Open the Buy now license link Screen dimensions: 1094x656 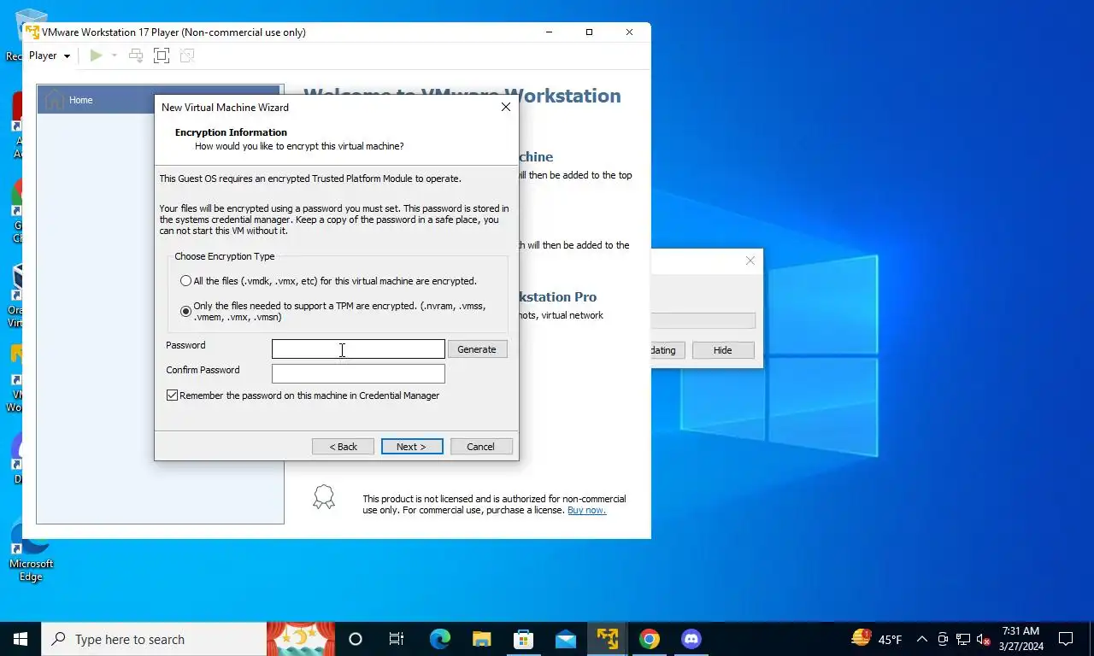[586, 510]
